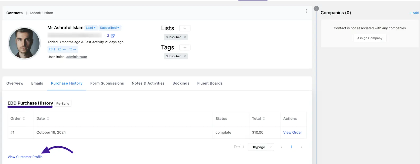
Task: Sort purchase table by Order column
Action: pos(24,119)
